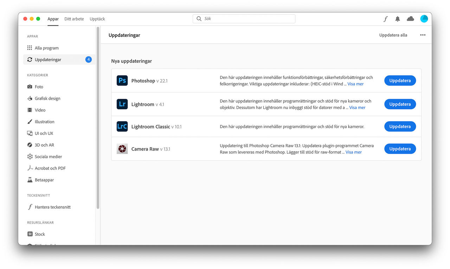
Task: Click the Video film icon
Action: (30, 110)
